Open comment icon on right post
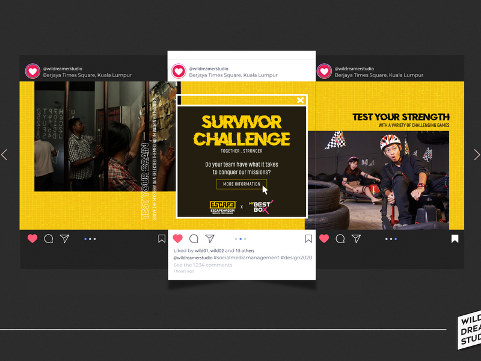481x361 pixels. (x=340, y=238)
